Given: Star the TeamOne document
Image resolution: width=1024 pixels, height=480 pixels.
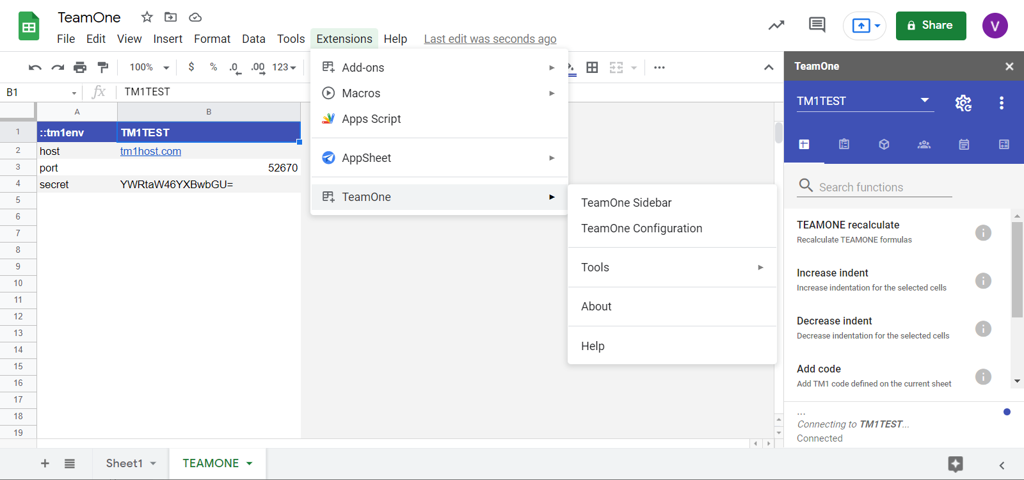Looking at the screenshot, I should 147,17.
